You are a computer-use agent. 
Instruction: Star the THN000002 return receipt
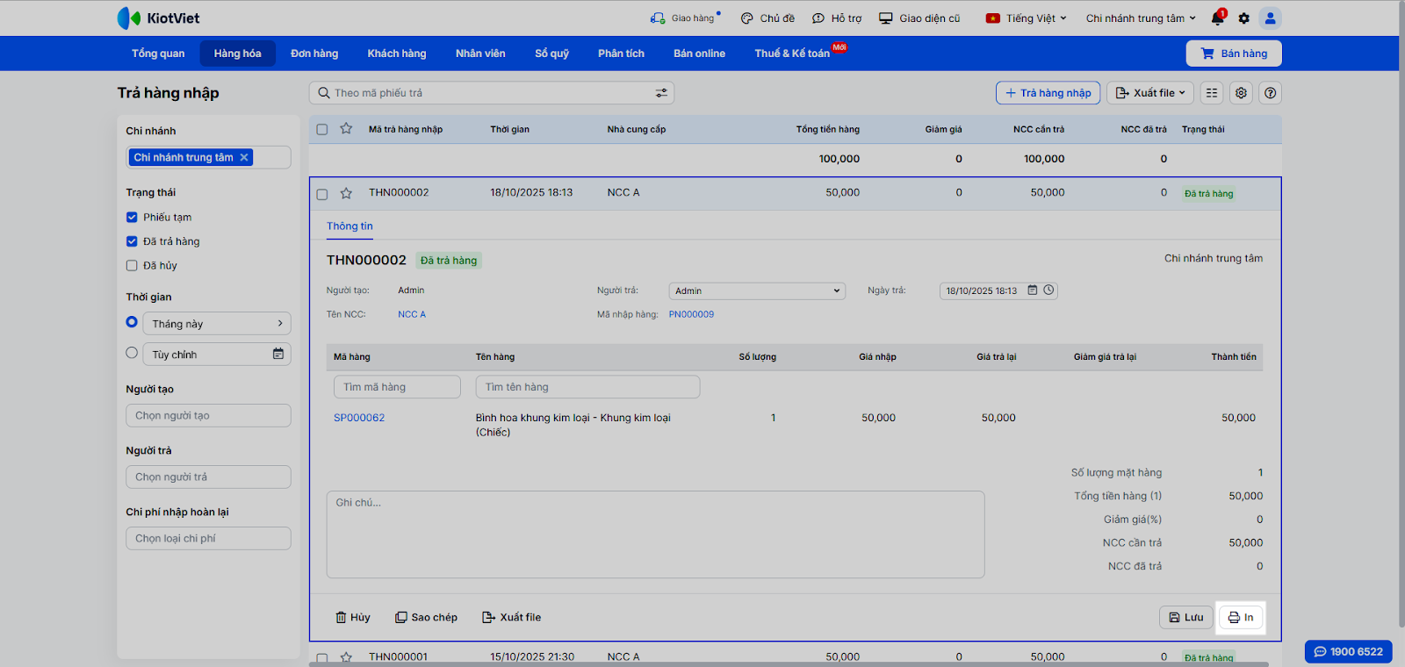(x=346, y=193)
